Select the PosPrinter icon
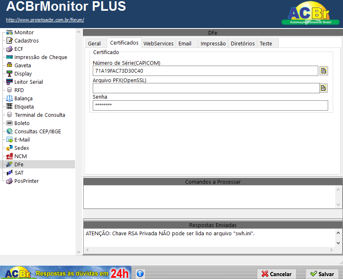343x279 pixels. click(9, 181)
